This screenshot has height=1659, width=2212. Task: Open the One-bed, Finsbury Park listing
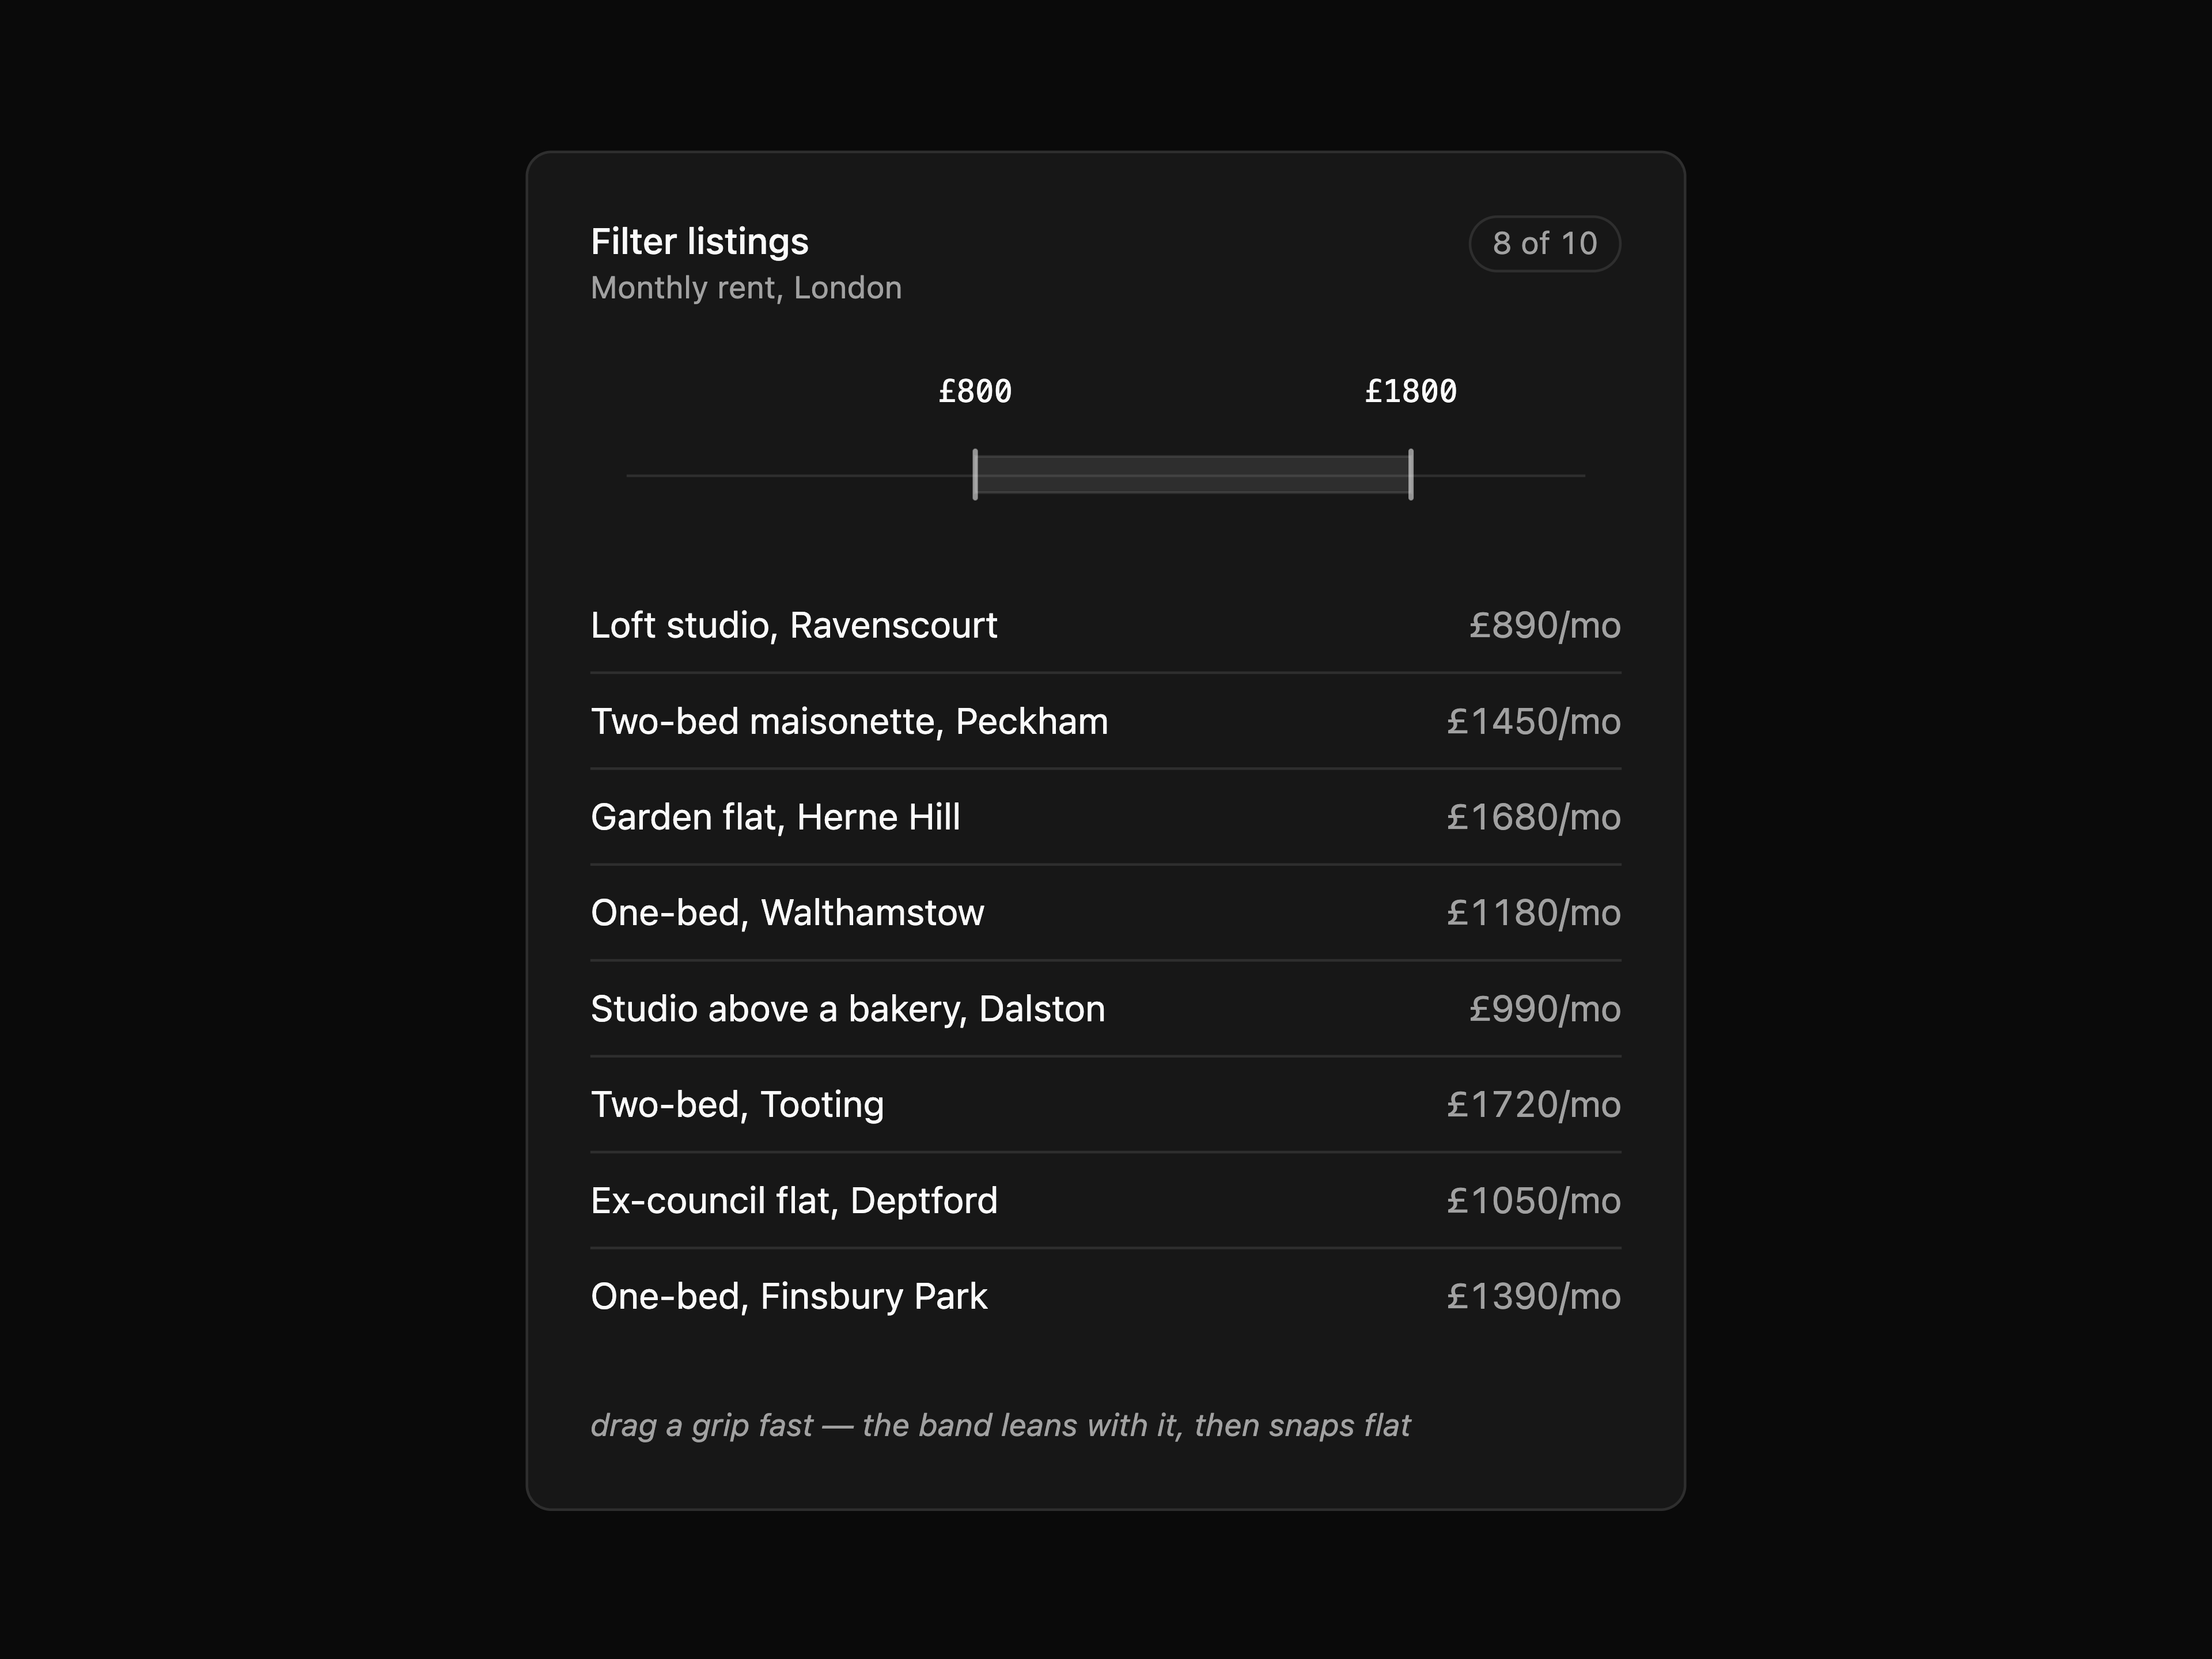coord(1105,1297)
